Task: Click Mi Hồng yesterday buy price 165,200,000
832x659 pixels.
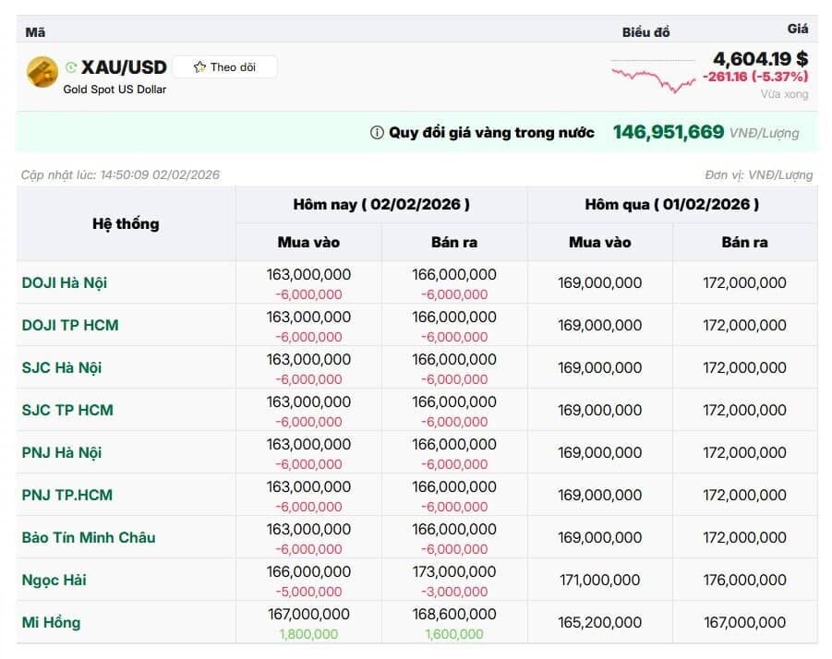Action: pyautogui.click(x=599, y=622)
